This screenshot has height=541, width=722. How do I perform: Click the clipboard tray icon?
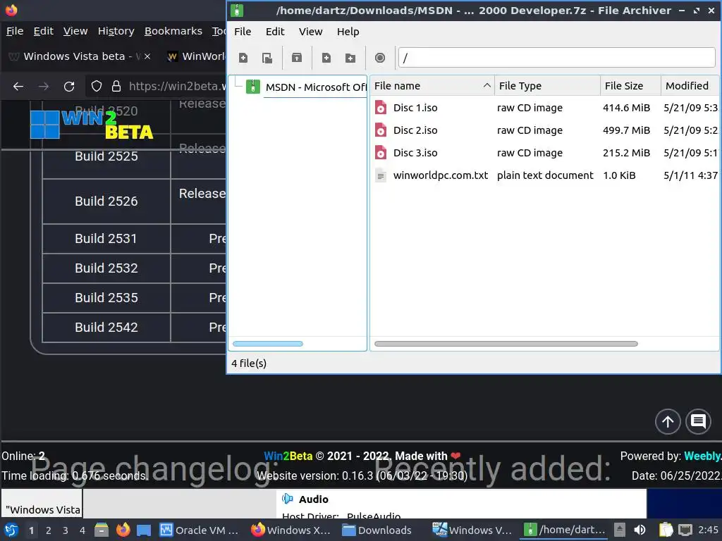click(x=666, y=530)
